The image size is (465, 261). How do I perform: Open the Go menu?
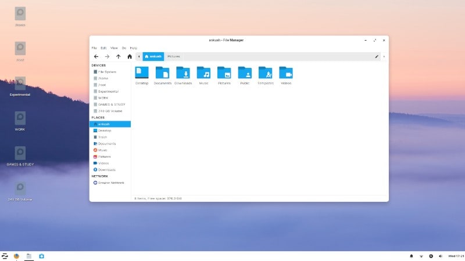point(124,48)
